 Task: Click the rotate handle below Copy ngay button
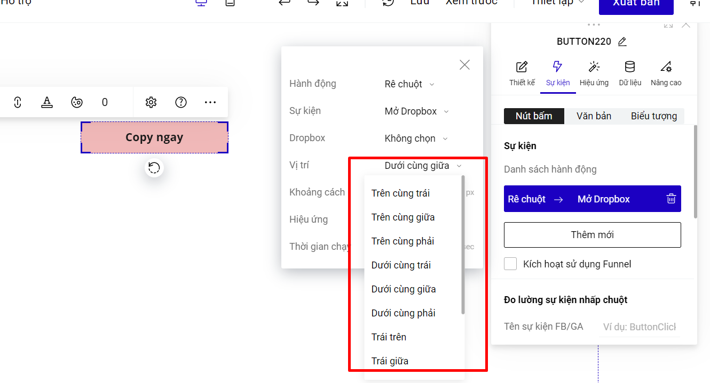[x=154, y=168]
